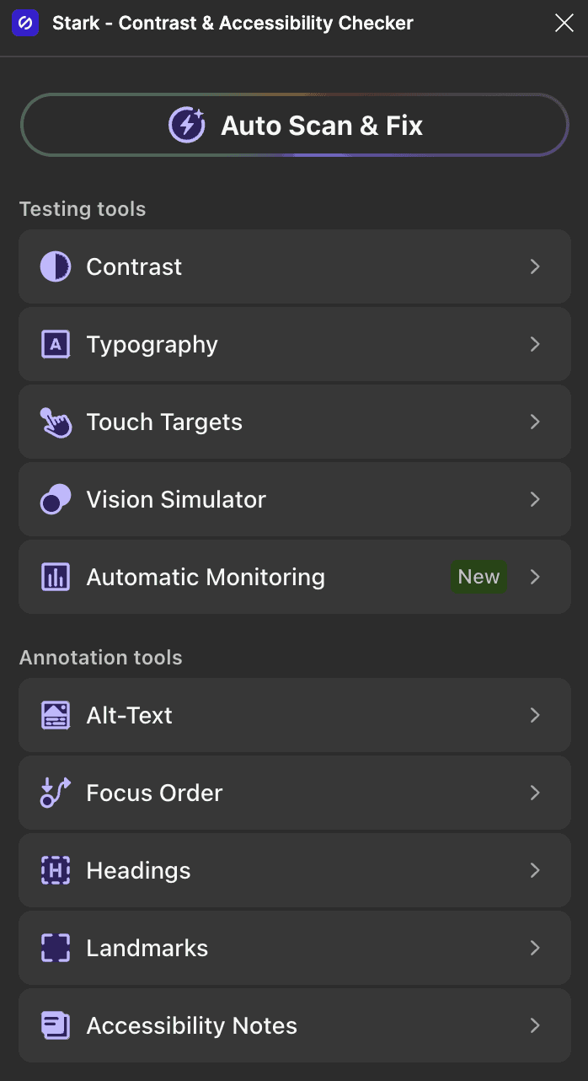Click the New badge on Automatic Monitoring
The image size is (588, 1081).
(x=478, y=577)
